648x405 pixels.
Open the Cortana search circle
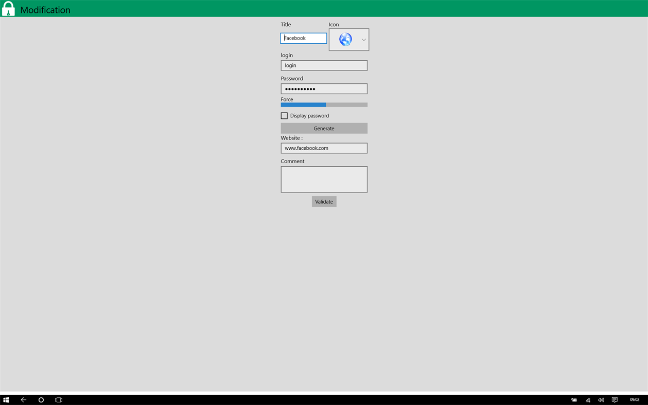coord(41,399)
